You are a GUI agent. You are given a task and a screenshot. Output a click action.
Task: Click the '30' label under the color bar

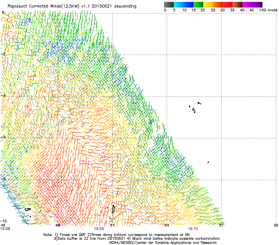pos(222,10)
